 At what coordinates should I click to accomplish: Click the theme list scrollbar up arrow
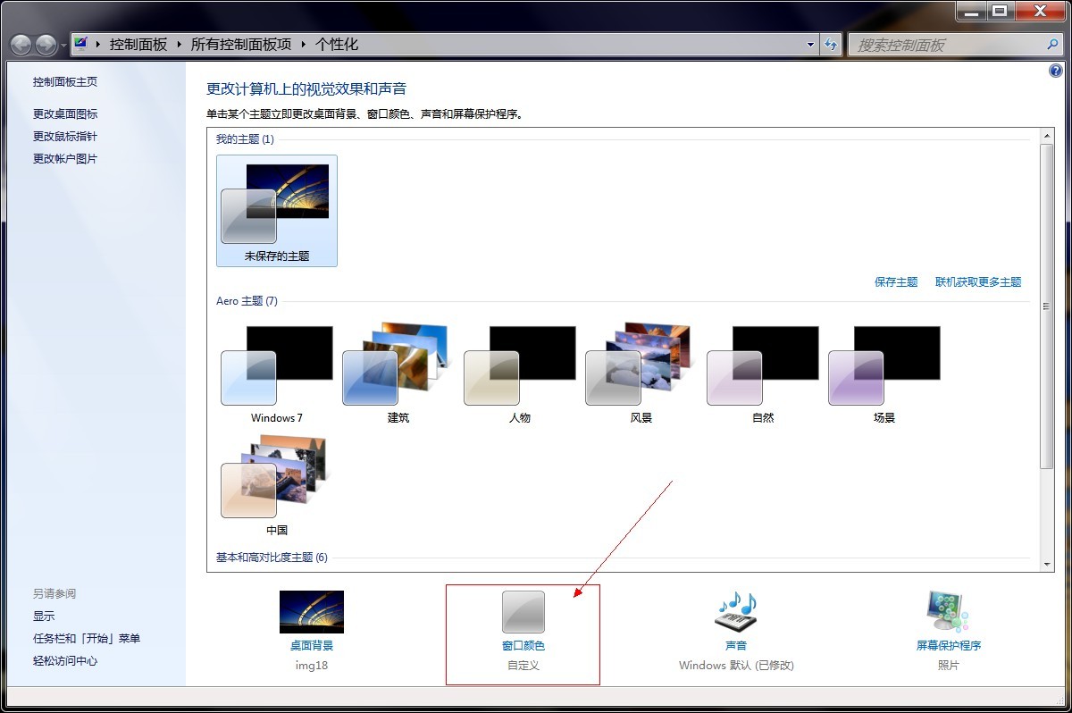(1048, 135)
